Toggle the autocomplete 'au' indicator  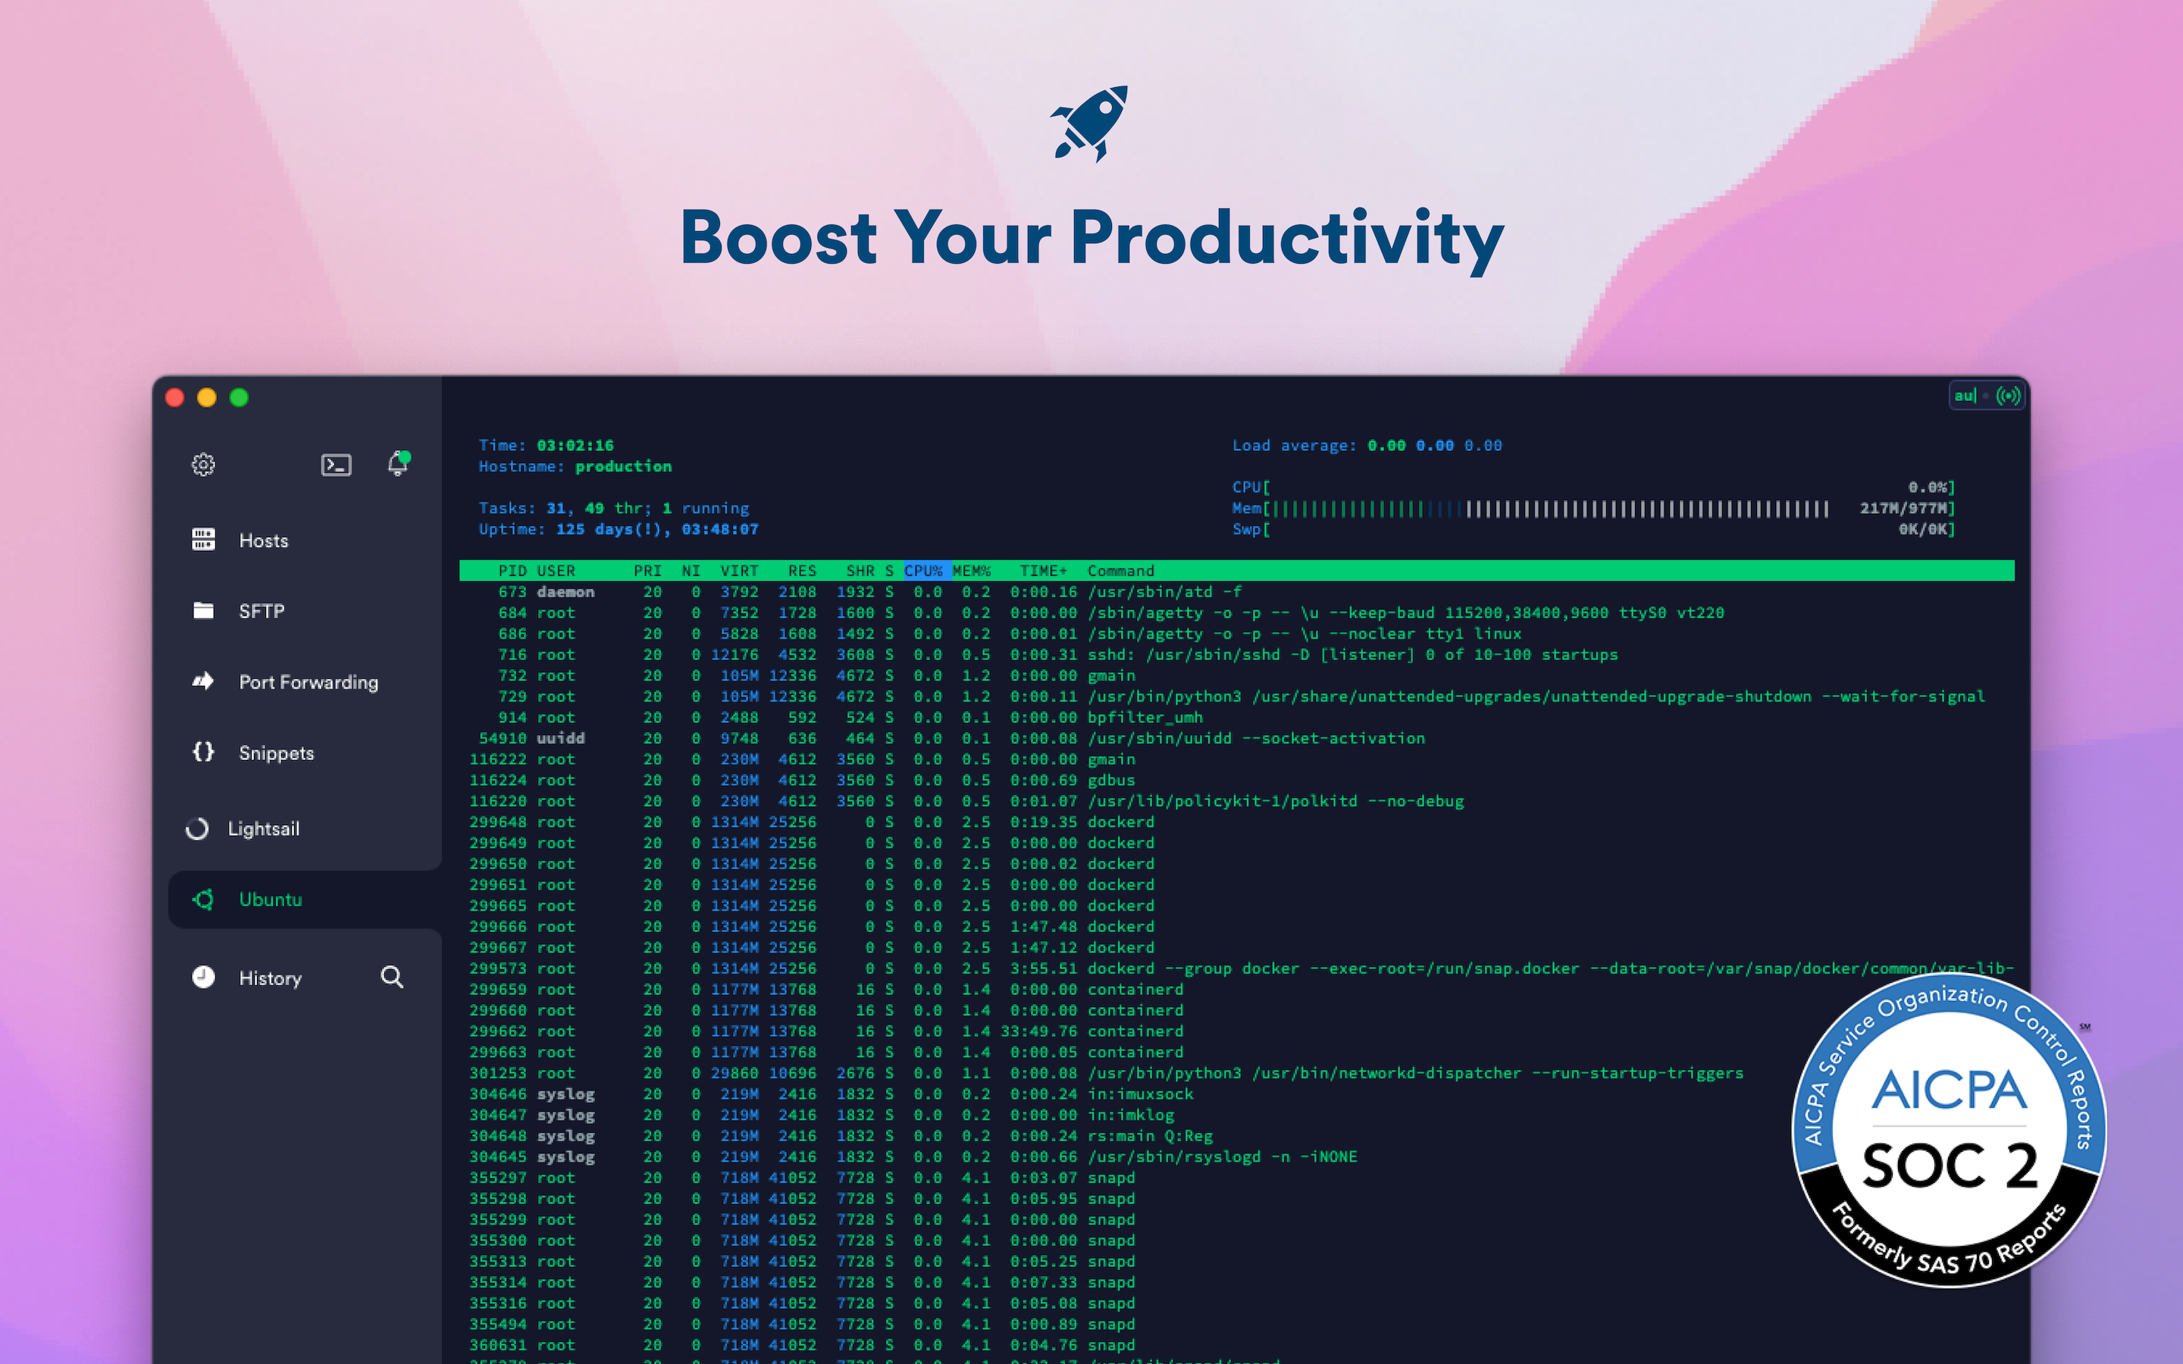[1966, 395]
